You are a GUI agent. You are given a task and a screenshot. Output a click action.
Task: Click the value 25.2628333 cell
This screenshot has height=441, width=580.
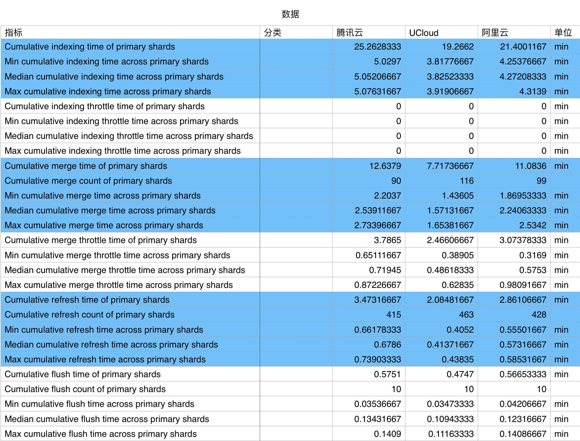[x=369, y=47]
